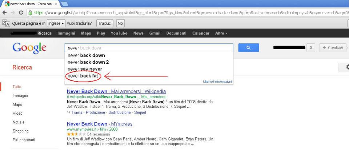Screen dimensions: 349x150
Task: Expand the Altro menu in black bar
Action: tap(221, 33)
